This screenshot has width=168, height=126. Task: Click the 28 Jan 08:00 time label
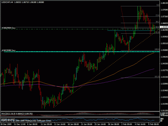(113, 124)
